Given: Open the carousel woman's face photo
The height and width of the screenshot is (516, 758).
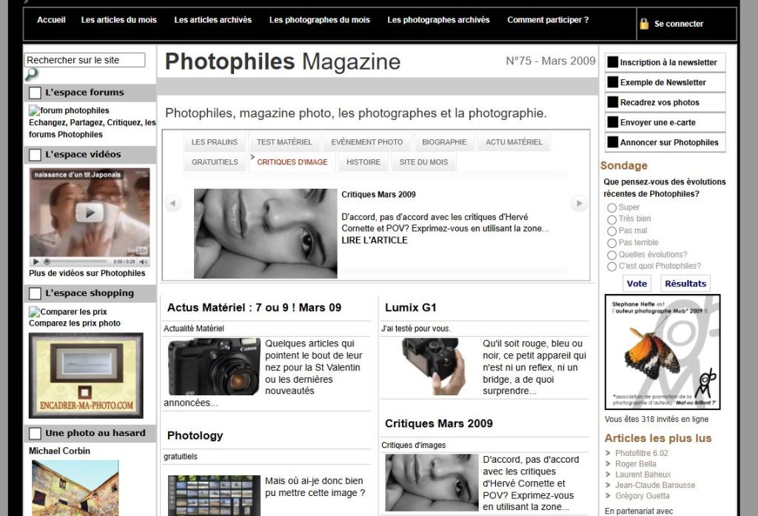Looking at the screenshot, I should click(x=266, y=234).
